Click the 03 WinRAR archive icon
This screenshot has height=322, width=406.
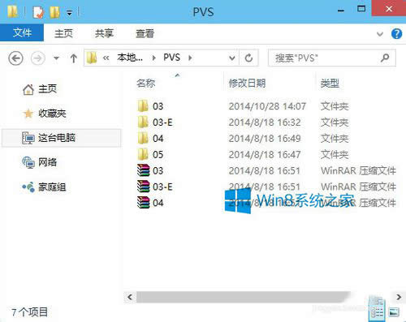coord(143,170)
